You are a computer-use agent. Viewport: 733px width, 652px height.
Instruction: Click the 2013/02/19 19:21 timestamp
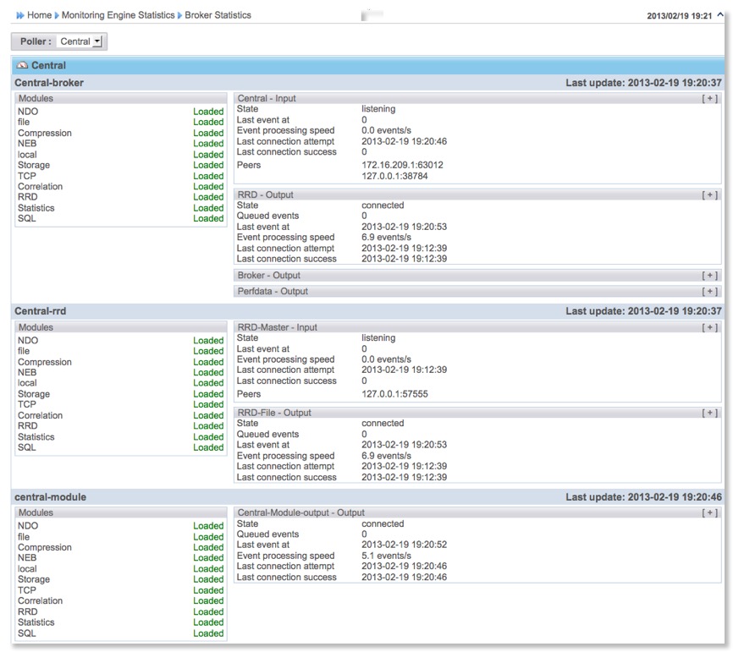pyautogui.click(x=679, y=16)
